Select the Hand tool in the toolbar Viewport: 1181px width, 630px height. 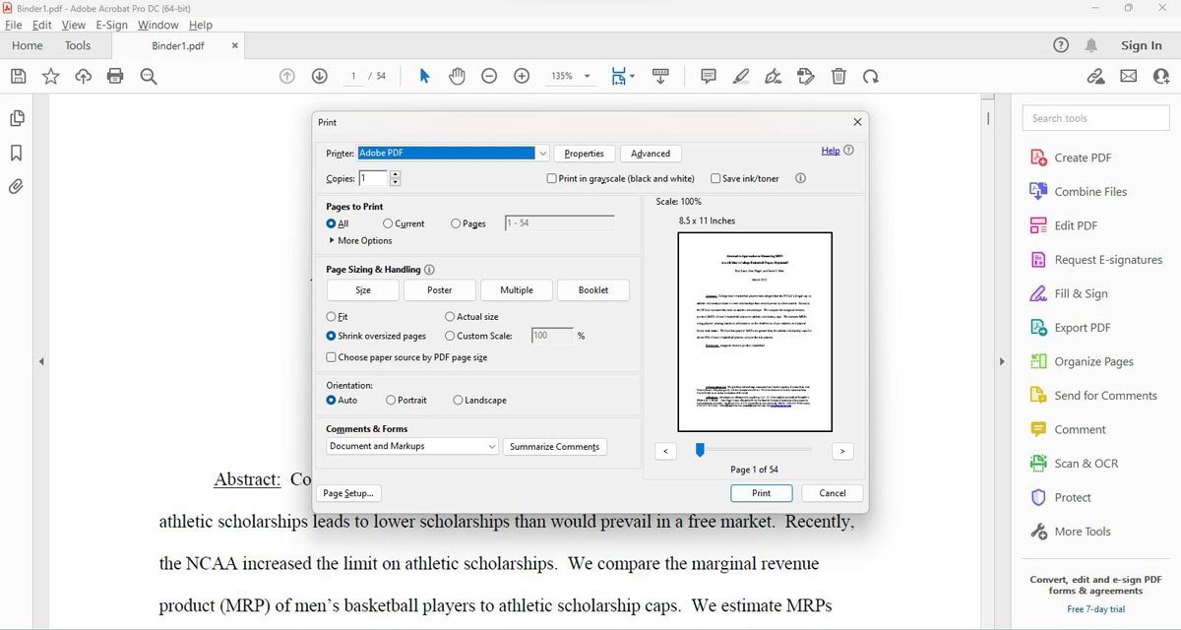(457, 76)
